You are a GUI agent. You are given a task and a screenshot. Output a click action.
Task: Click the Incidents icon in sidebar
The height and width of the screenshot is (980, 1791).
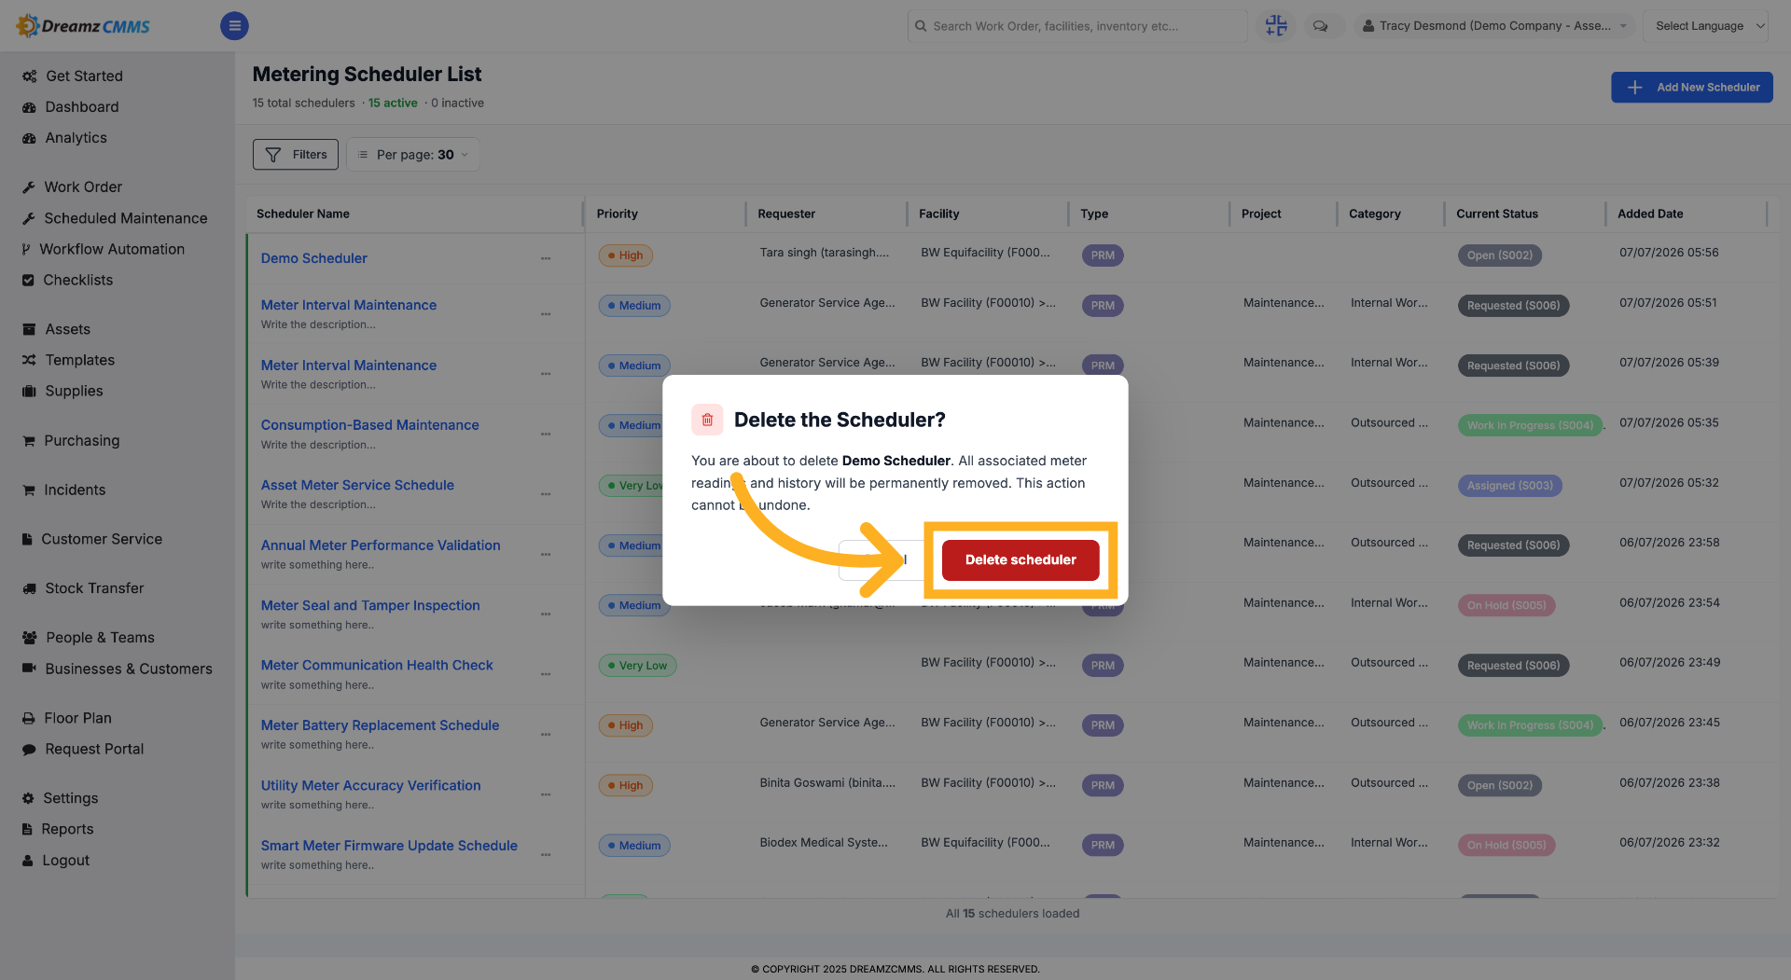point(29,490)
